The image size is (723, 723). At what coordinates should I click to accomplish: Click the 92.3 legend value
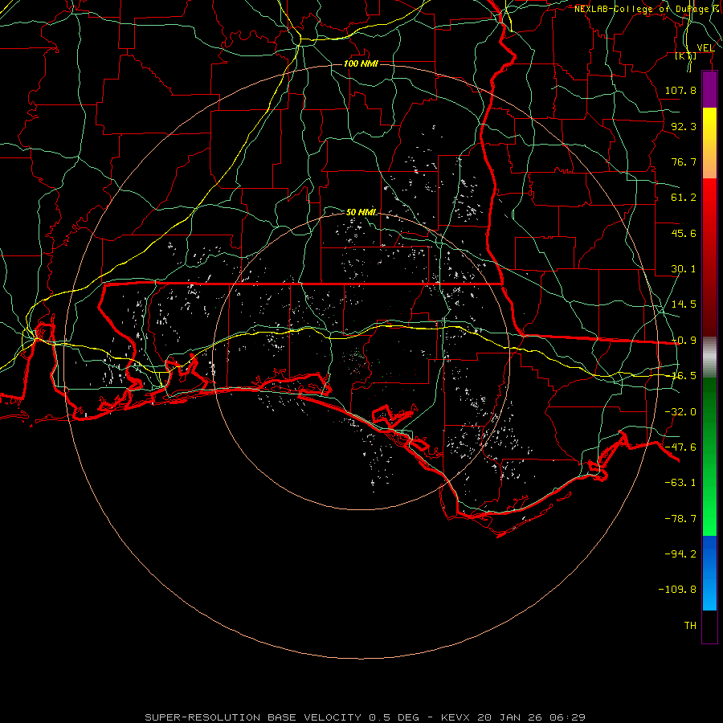(684, 126)
